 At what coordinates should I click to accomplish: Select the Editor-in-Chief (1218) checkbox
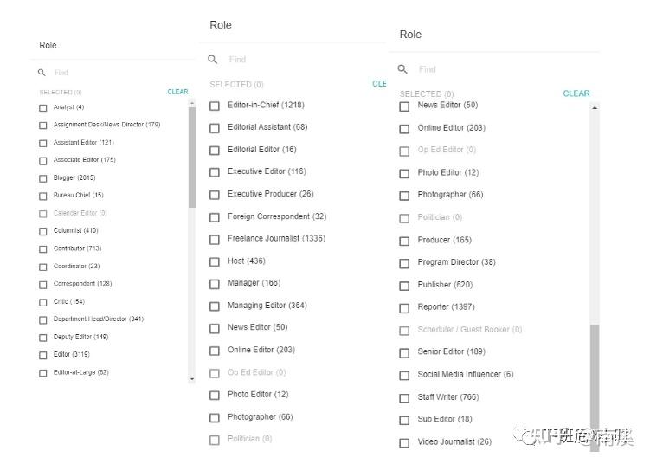tap(215, 106)
